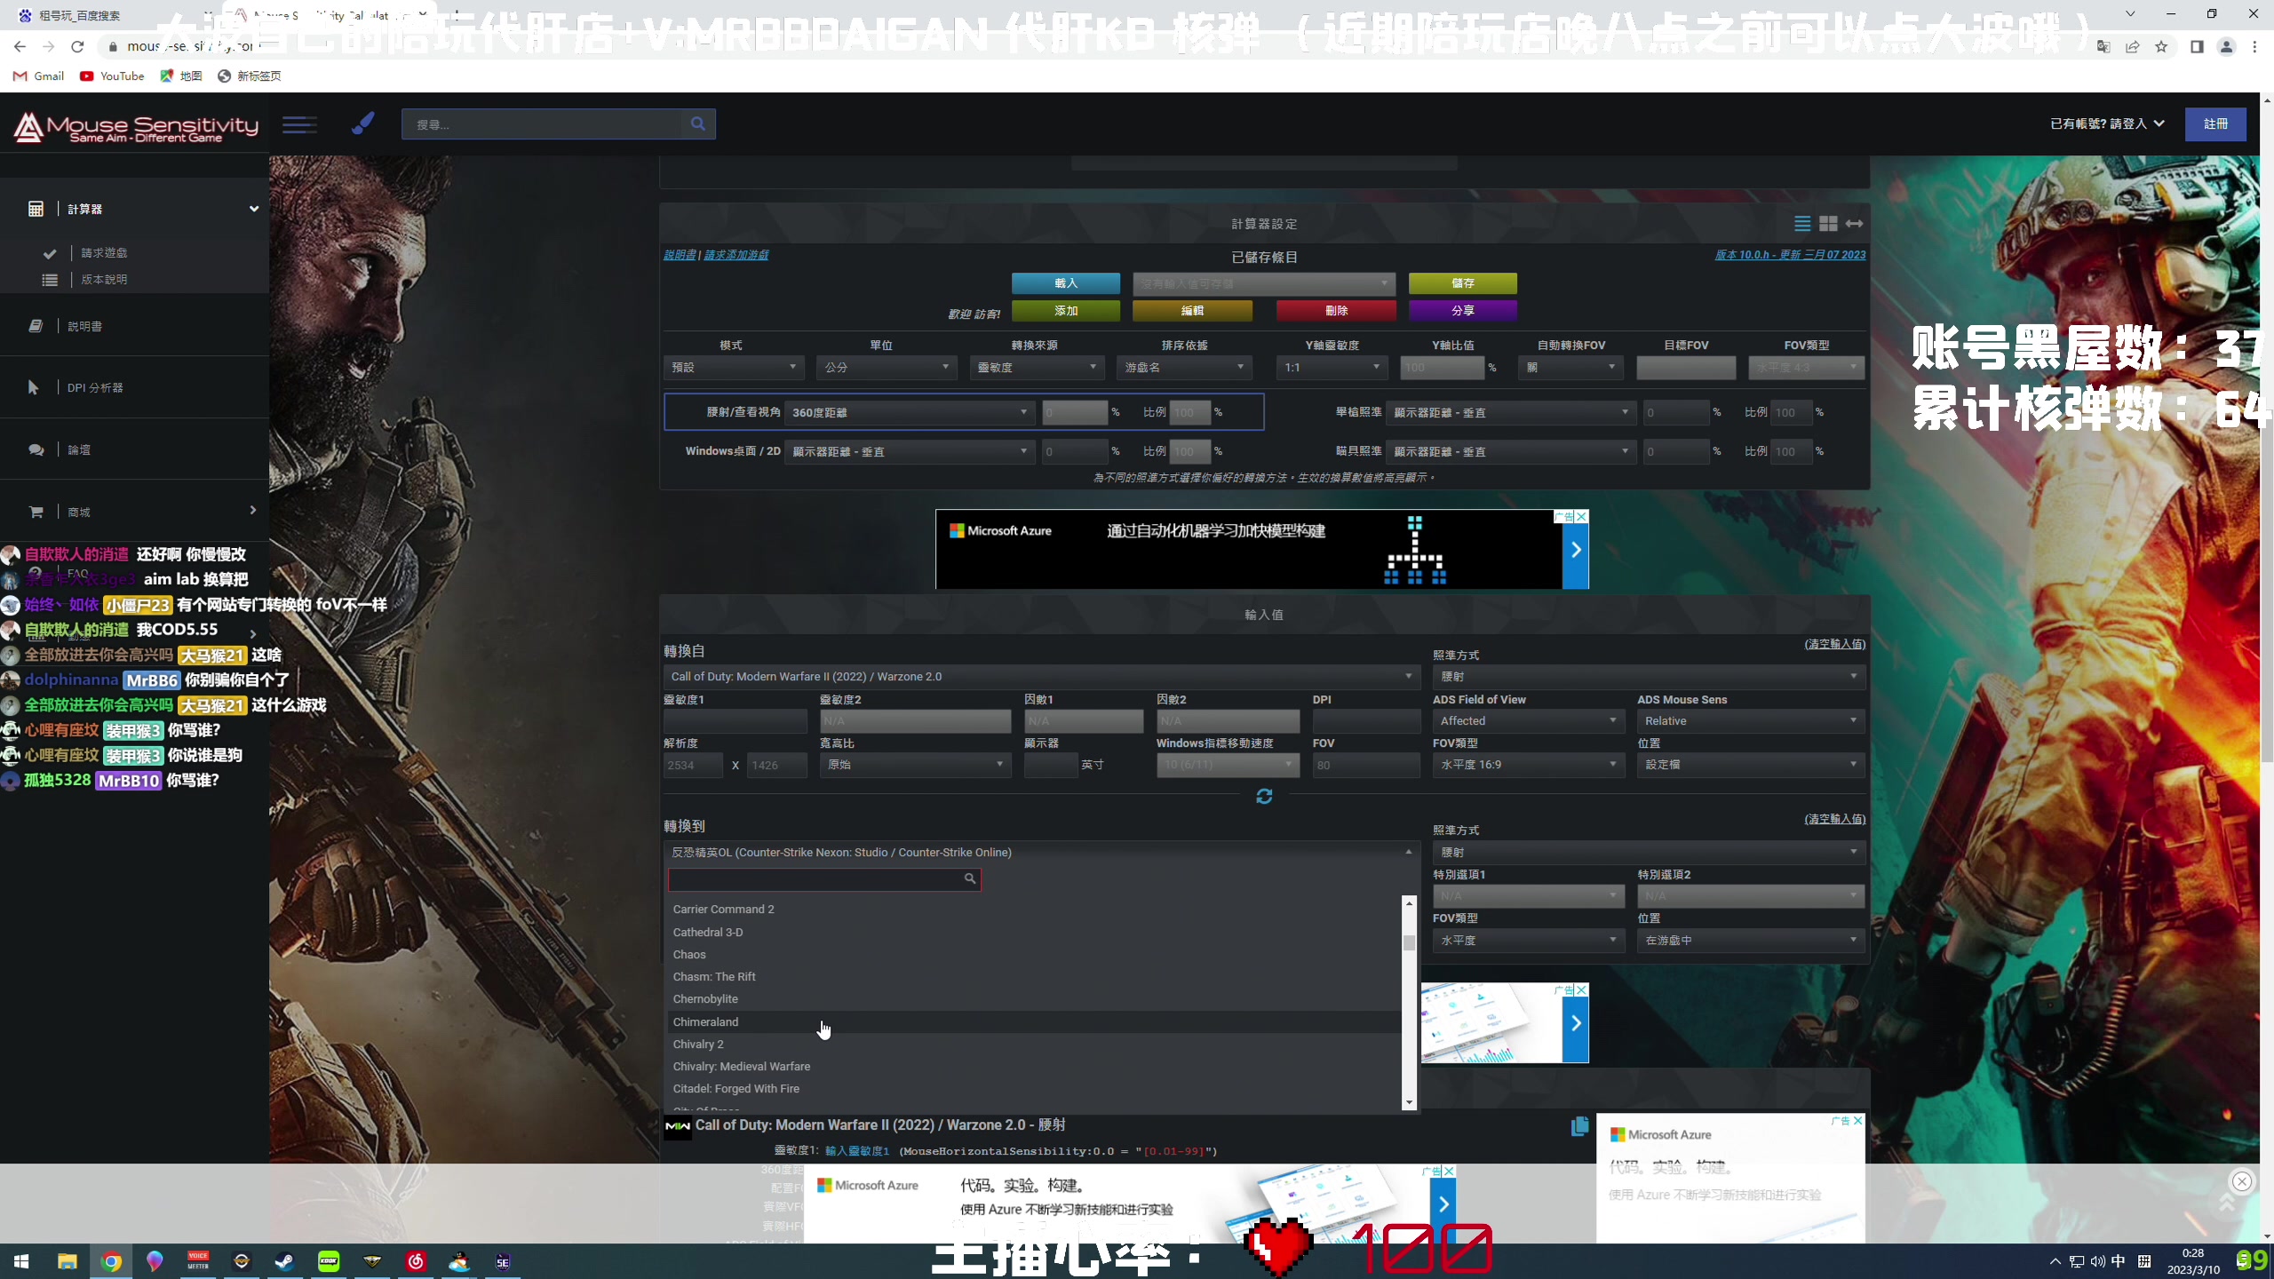Click the cart icon next to 商城
2274x1279 pixels.
click(36, 512)
